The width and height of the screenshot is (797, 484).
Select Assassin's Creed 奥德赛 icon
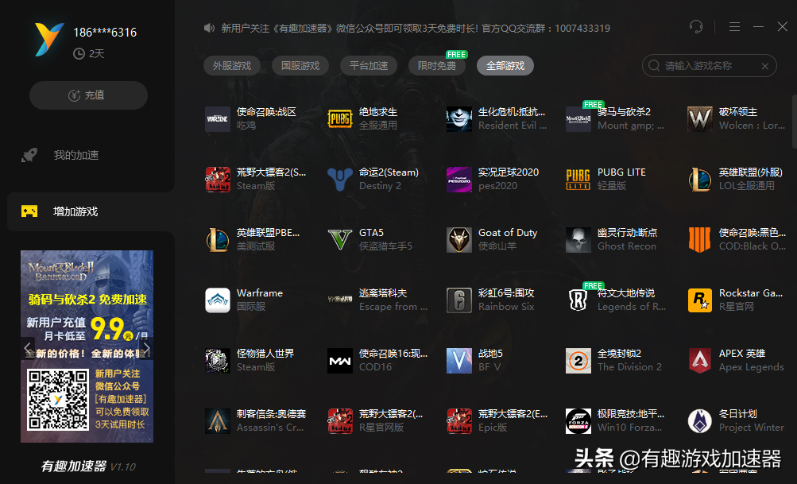(x=218, y=421)
